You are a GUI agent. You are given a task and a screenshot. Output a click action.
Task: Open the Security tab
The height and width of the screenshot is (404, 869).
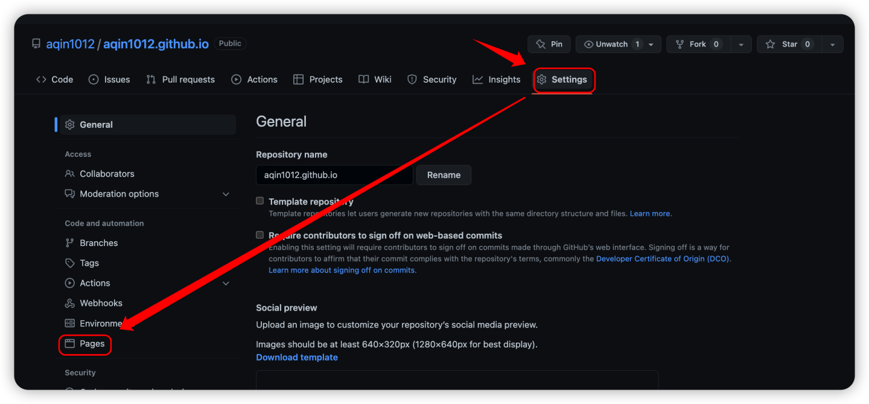432,80
